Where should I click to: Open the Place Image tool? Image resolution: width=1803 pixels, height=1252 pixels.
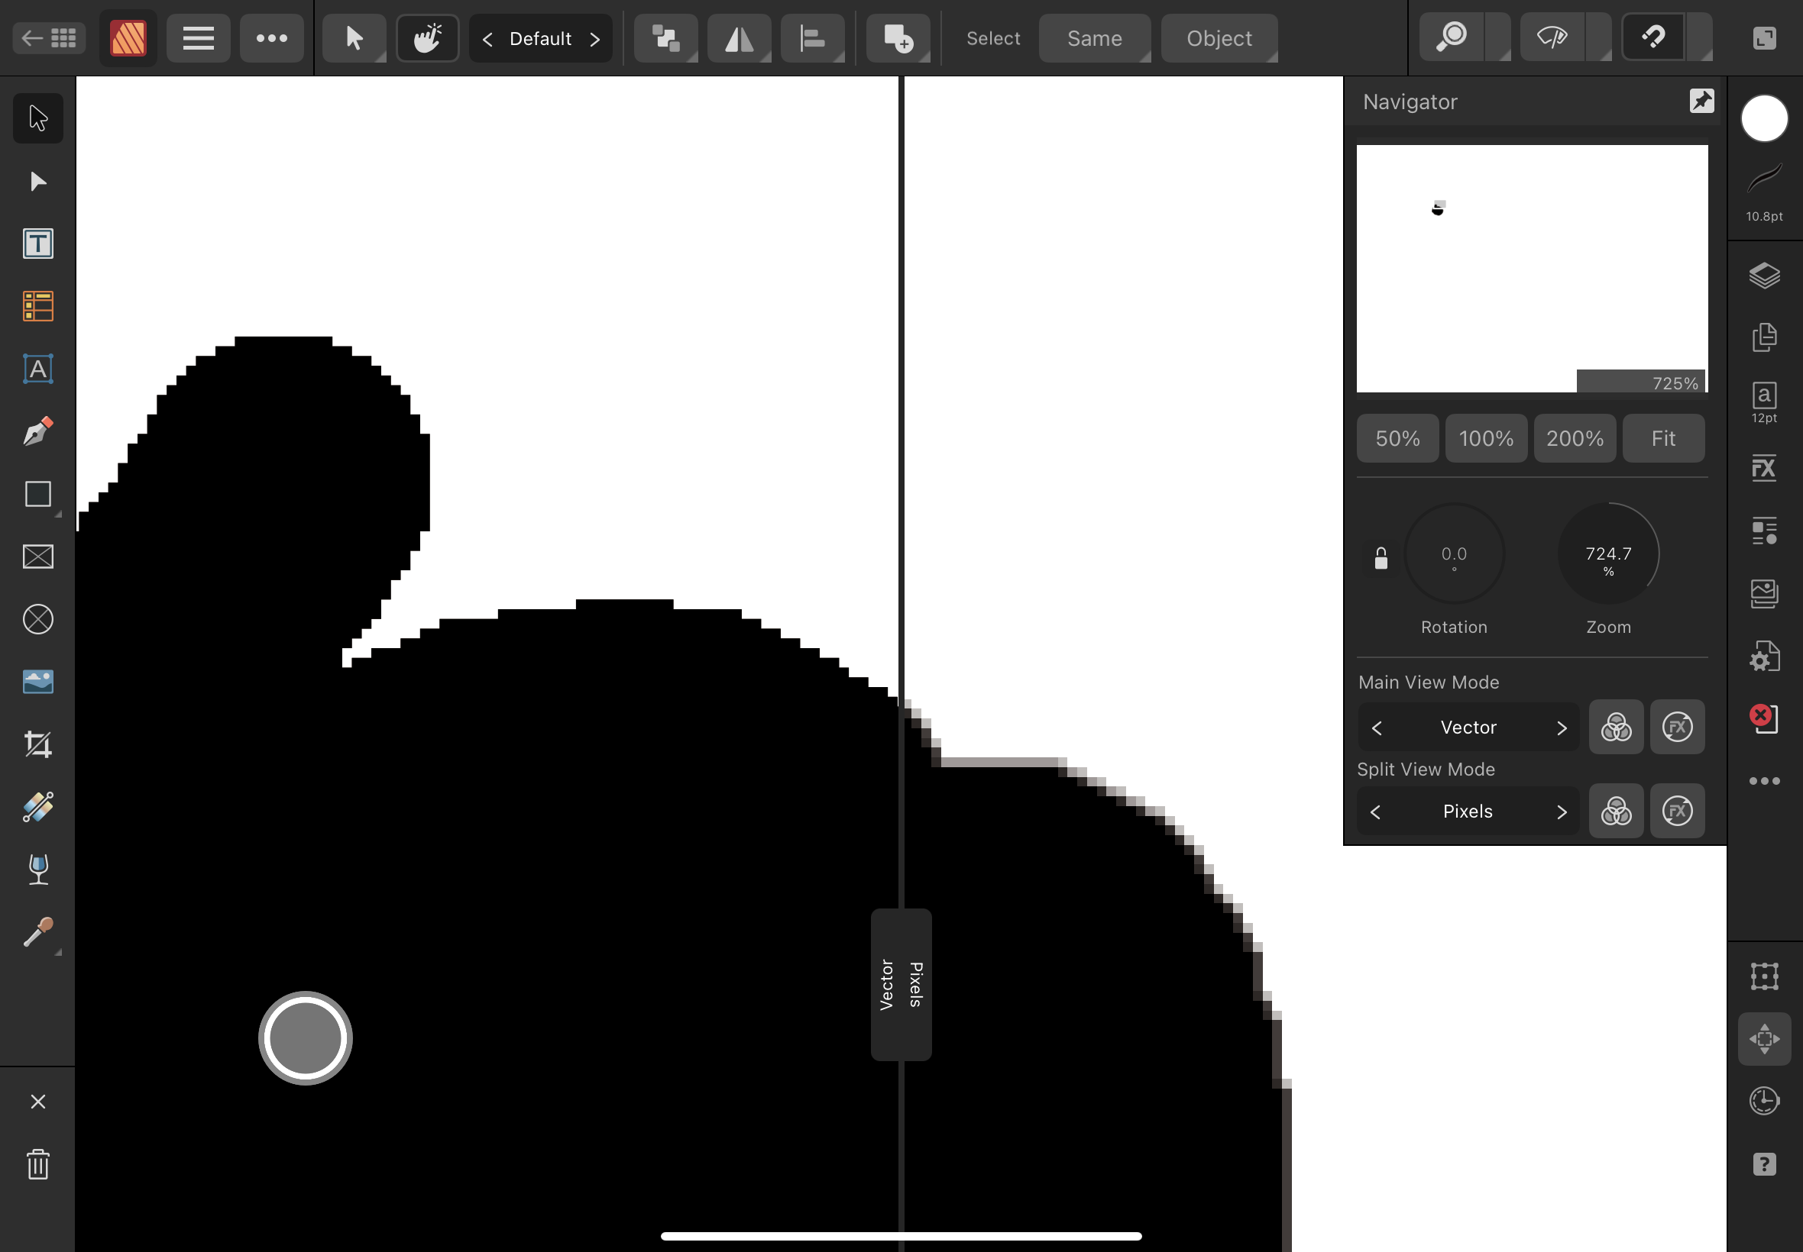point(37,682)
